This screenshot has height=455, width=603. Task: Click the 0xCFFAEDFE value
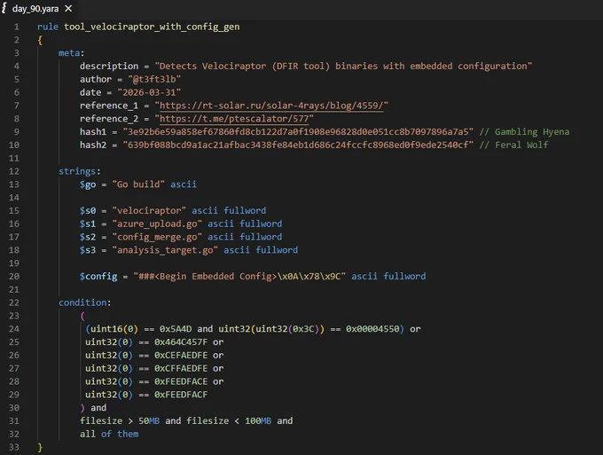pos(181,368)
